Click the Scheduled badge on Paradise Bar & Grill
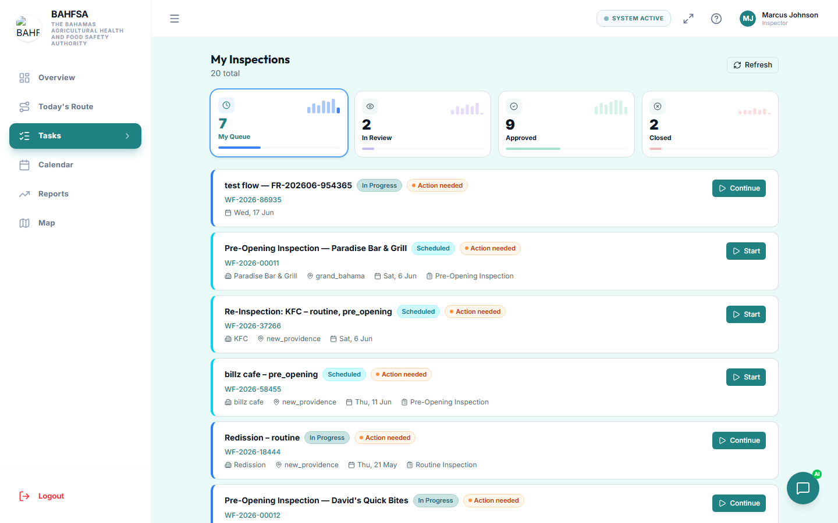The width and height of the screenshot is (838, 523). [433, 248]
